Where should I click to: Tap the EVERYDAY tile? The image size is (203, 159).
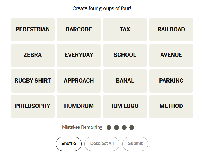click(x=79, y=55)
